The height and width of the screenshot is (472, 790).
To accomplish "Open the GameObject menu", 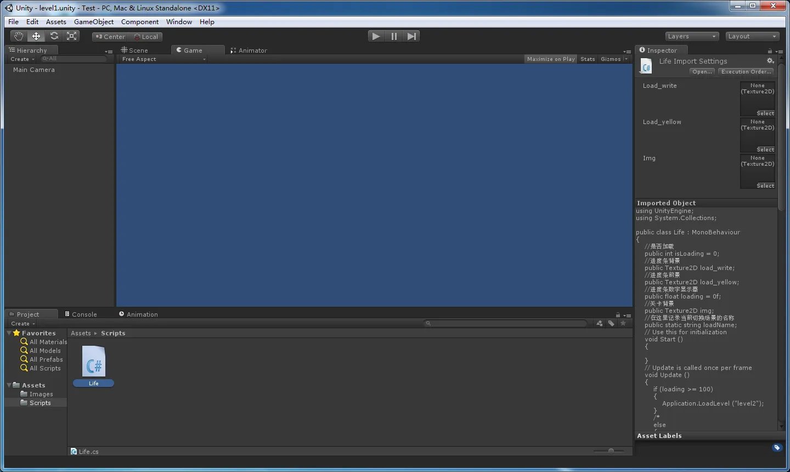I will point(94,22).
